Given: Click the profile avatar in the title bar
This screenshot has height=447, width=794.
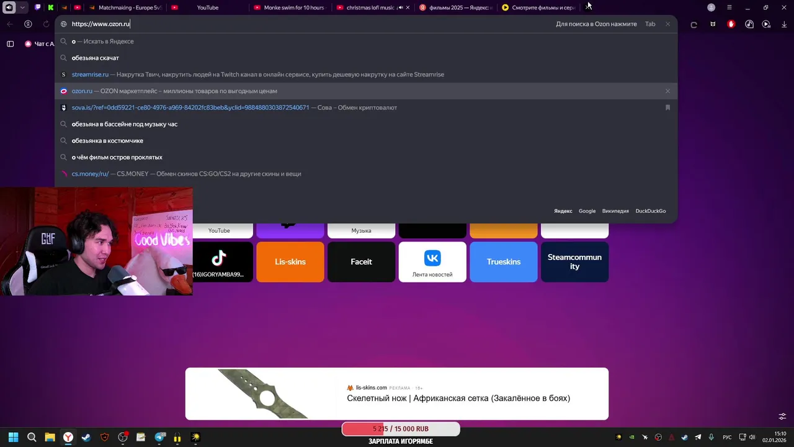Looking at the screenshot, I should pyautogui.click(x=711, y=7).
